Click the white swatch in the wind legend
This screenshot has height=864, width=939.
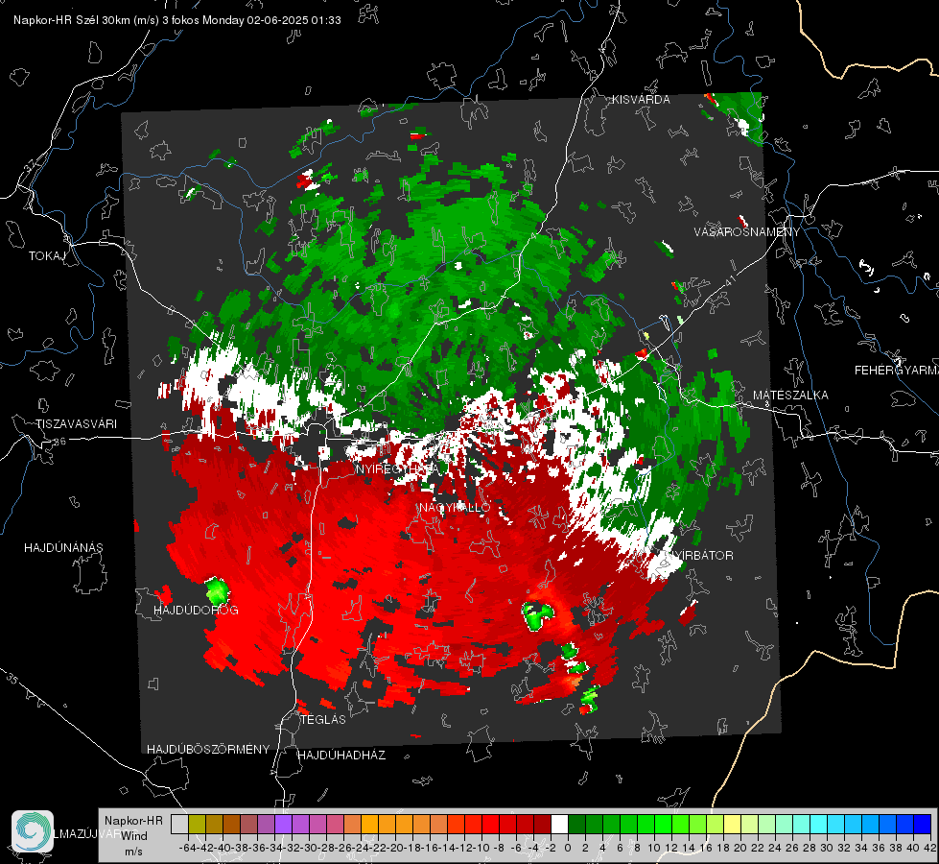[559, 825]
